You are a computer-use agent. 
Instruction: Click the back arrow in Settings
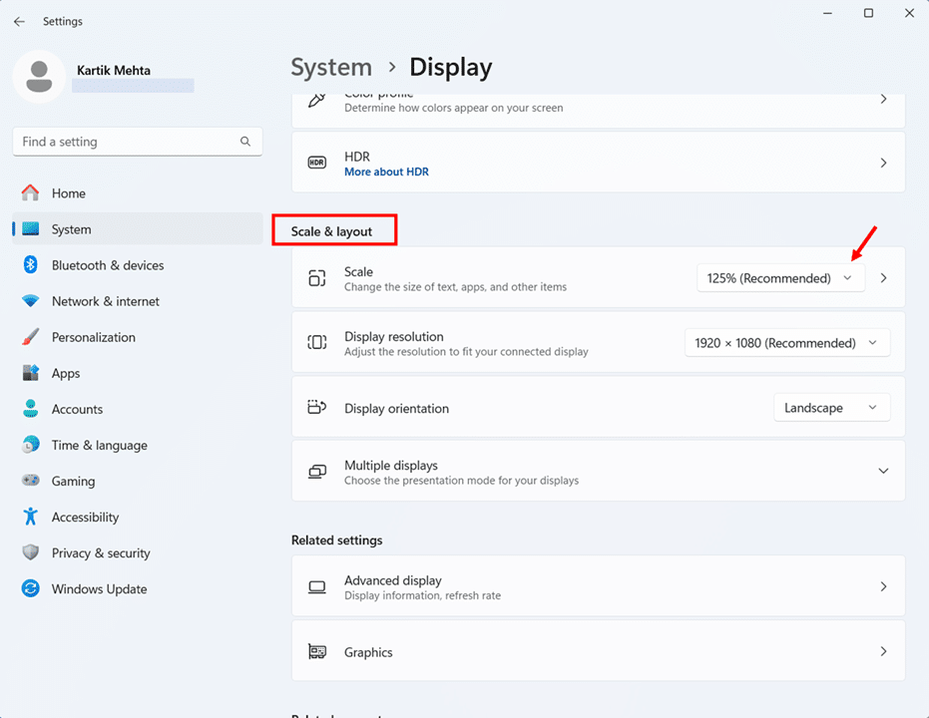[20, 21]
